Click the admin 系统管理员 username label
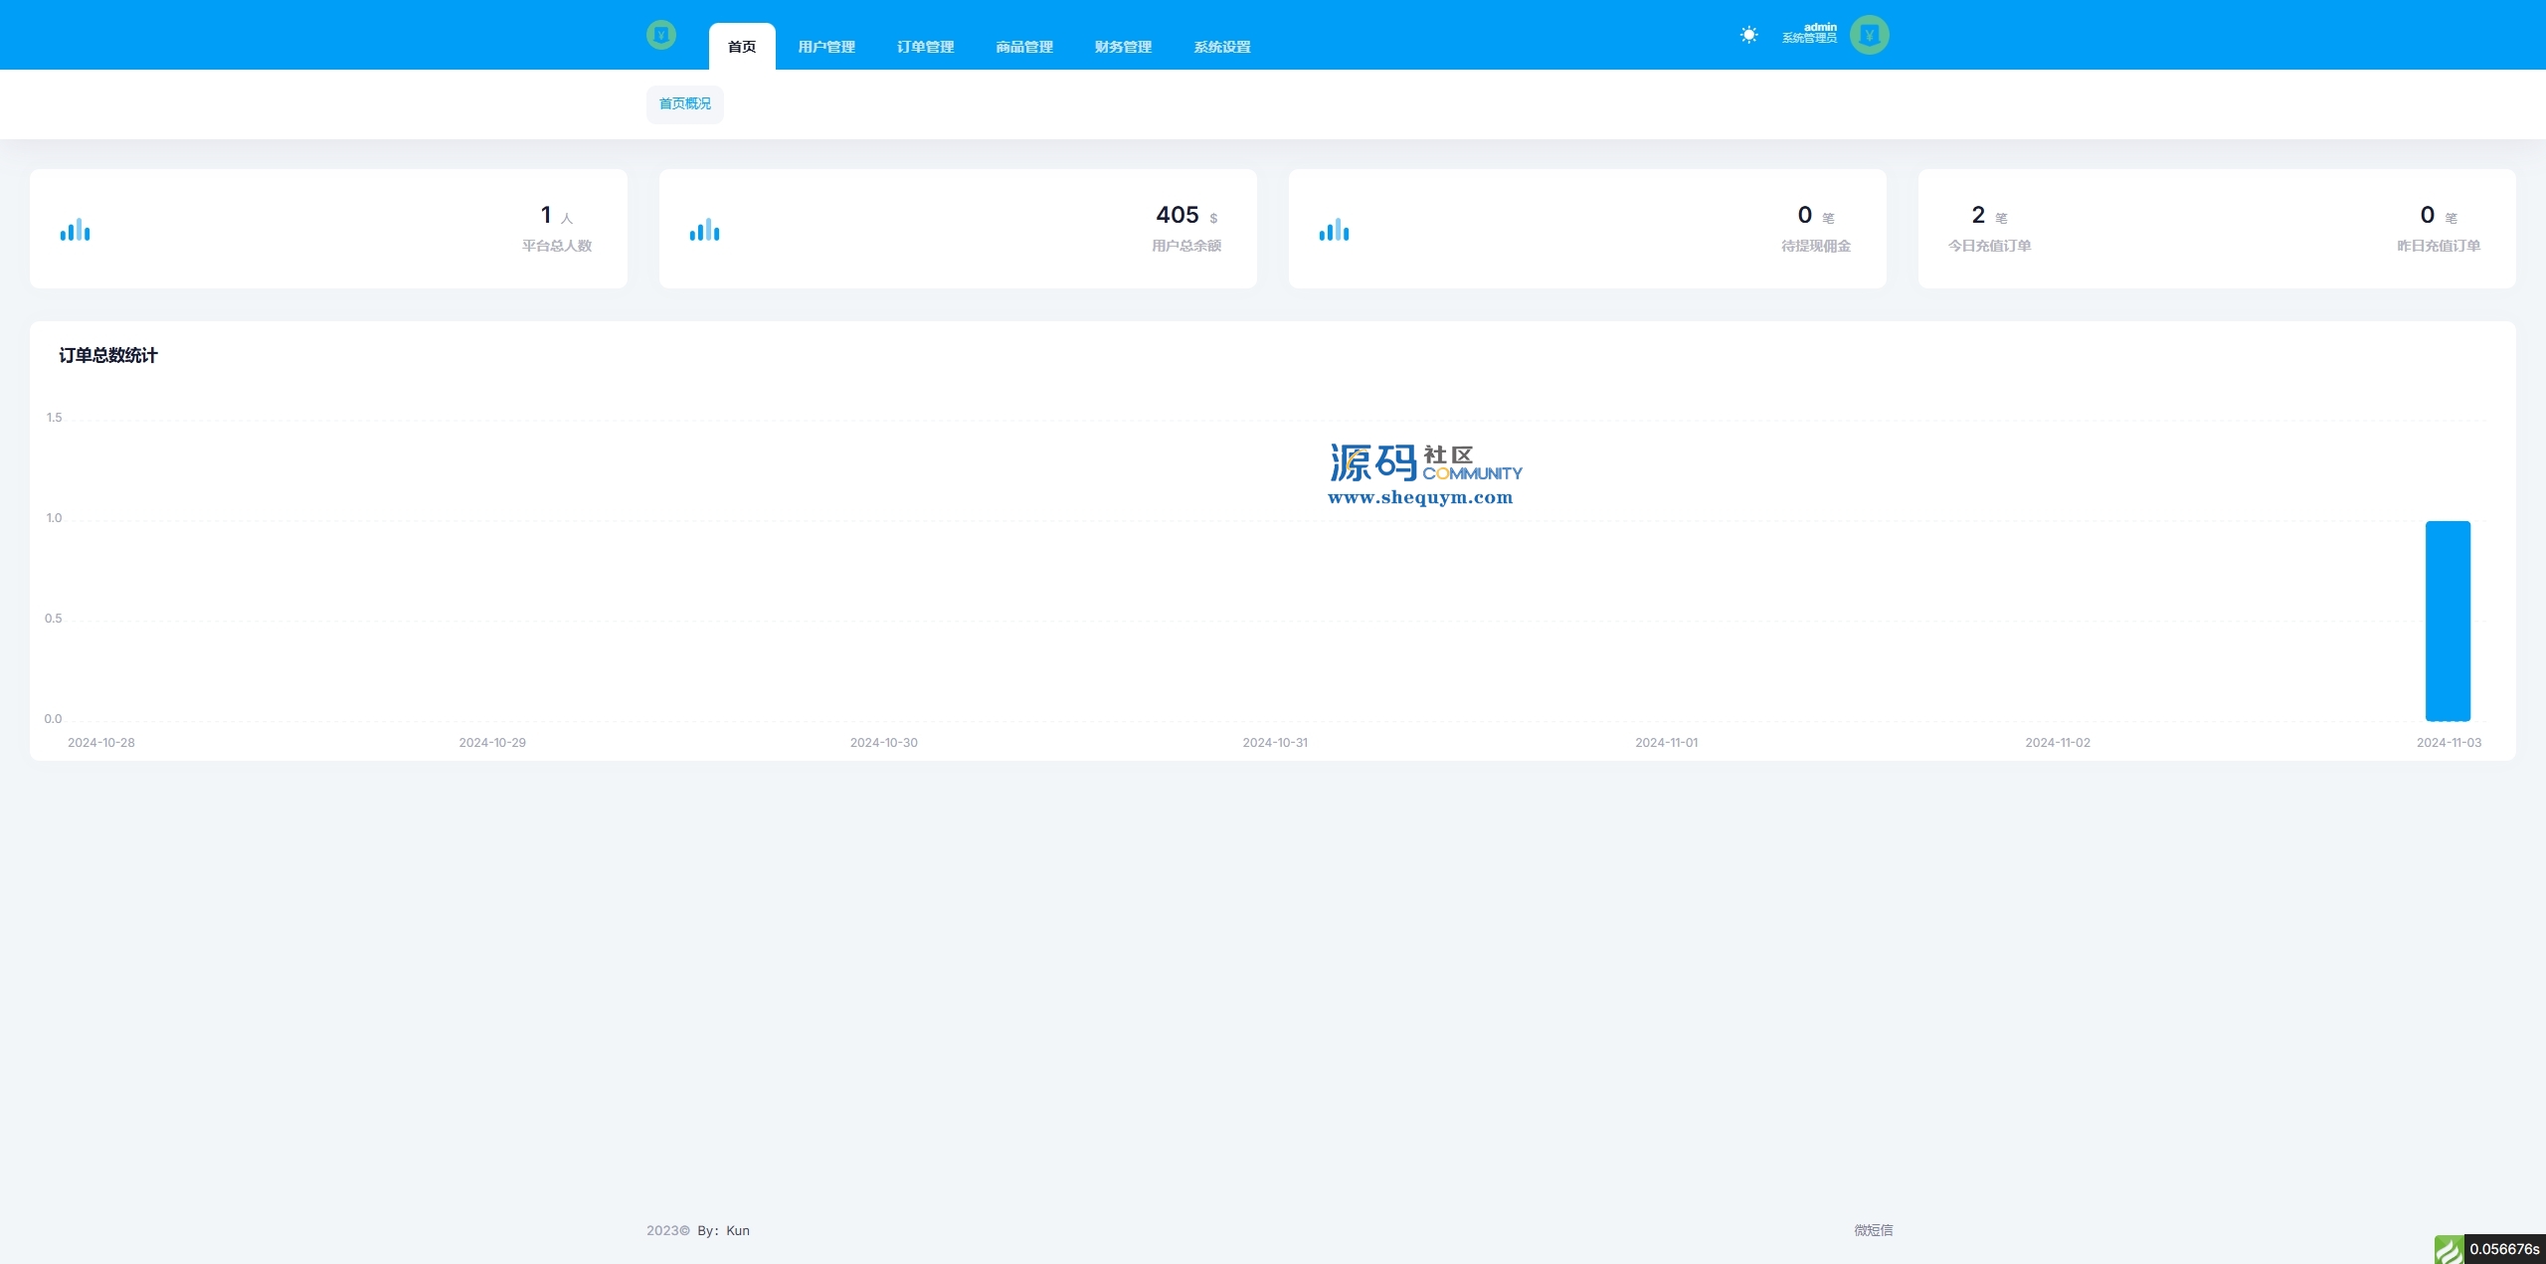Viewport: 2546px width, 1264px height. pyautogui.click(x=1809, y=34)
